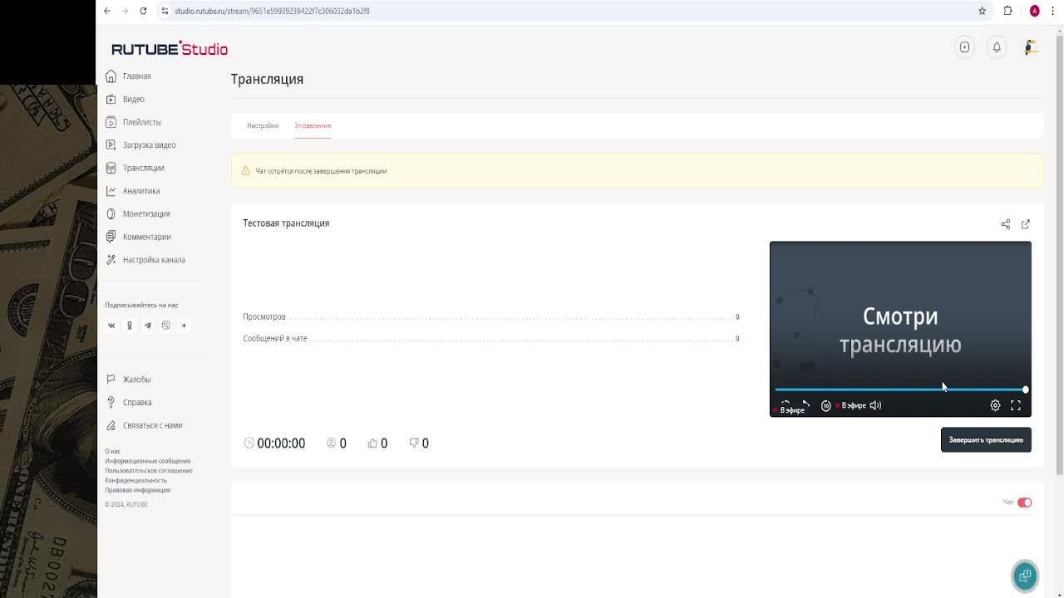This screenshot has height=598, width=1064.
Task: Open the Жалобы complaints page
Action: coord(128,380)
